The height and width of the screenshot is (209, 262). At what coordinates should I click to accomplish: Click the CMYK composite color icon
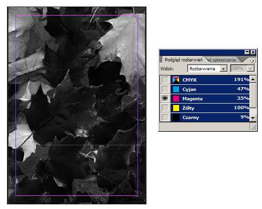pos(176,80)
